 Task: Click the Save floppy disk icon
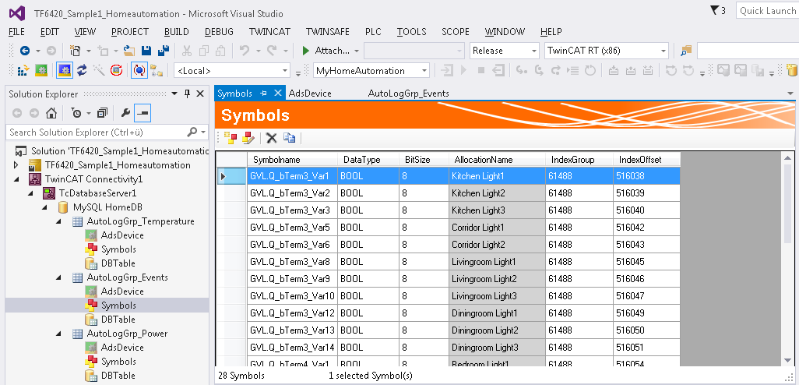146,51
